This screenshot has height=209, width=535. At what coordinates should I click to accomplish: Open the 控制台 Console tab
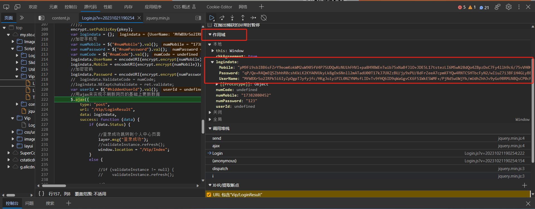pyautogui.click(x=71, y=7)
